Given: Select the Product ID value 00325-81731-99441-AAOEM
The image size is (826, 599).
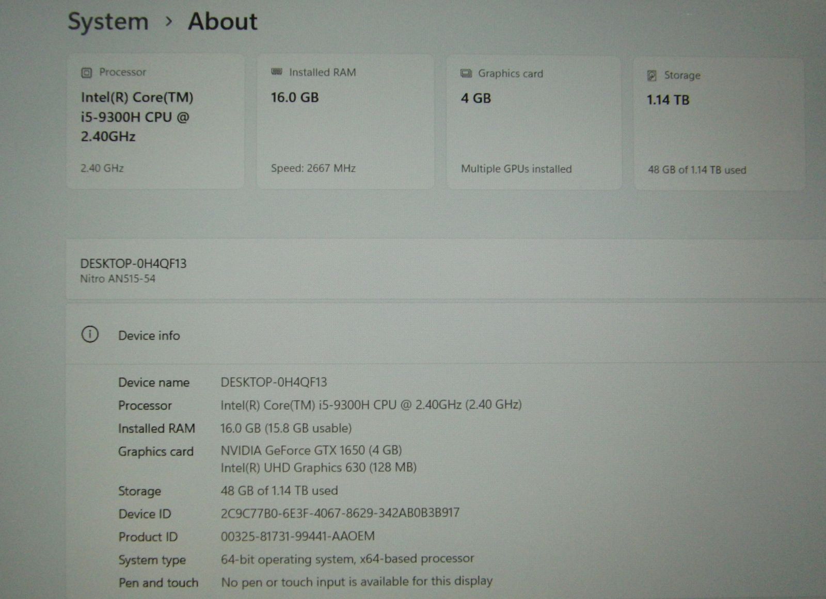Looking at the screenshot, I should [x=298, y=537].
